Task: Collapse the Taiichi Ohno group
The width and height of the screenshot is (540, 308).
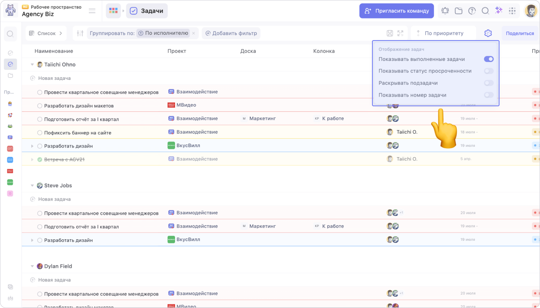Action: pos(32,65)
